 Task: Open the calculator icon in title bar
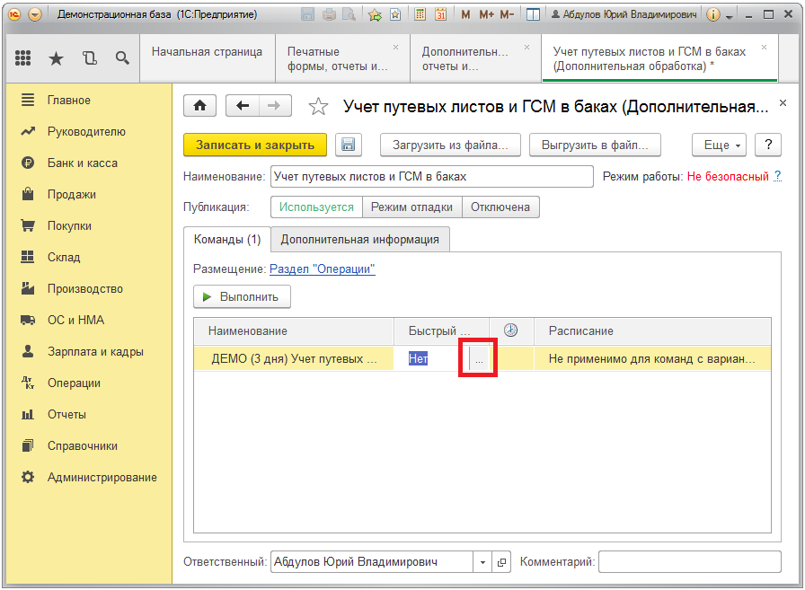click(x=420, y=14)
